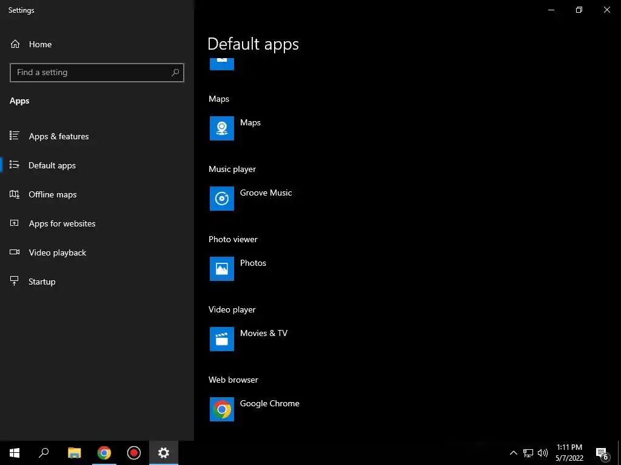
Task: Click the volume speaker tray icon
Action: click(543, 453)
